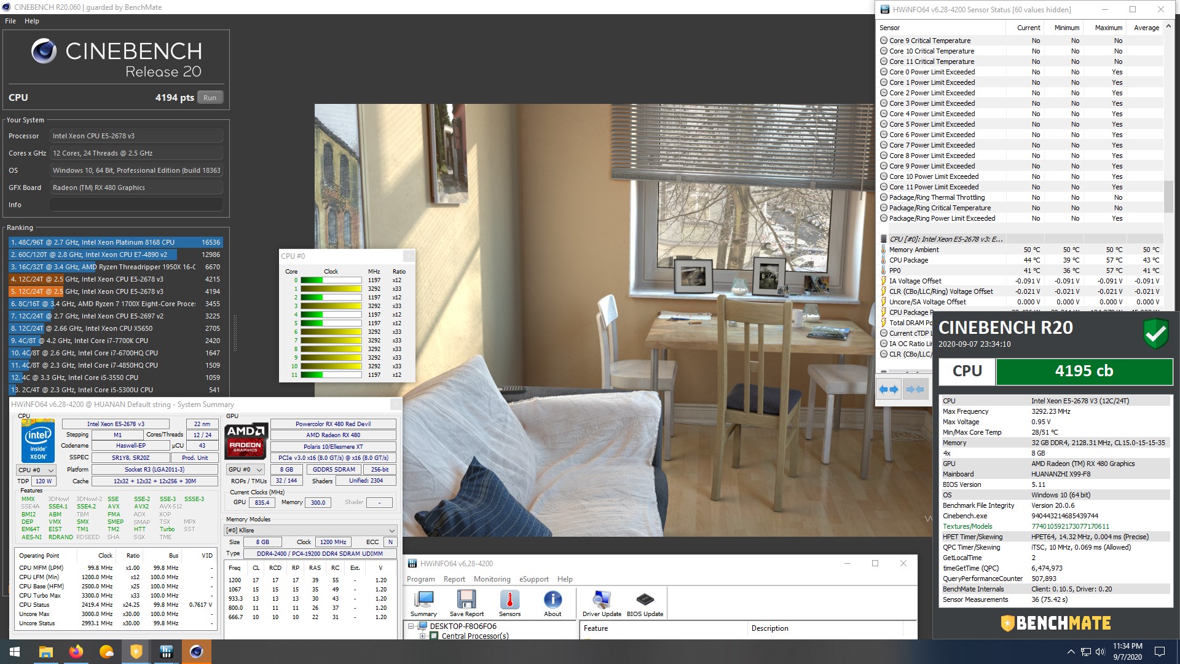Click the Average column header in sensors

(x=1146, y=28)
